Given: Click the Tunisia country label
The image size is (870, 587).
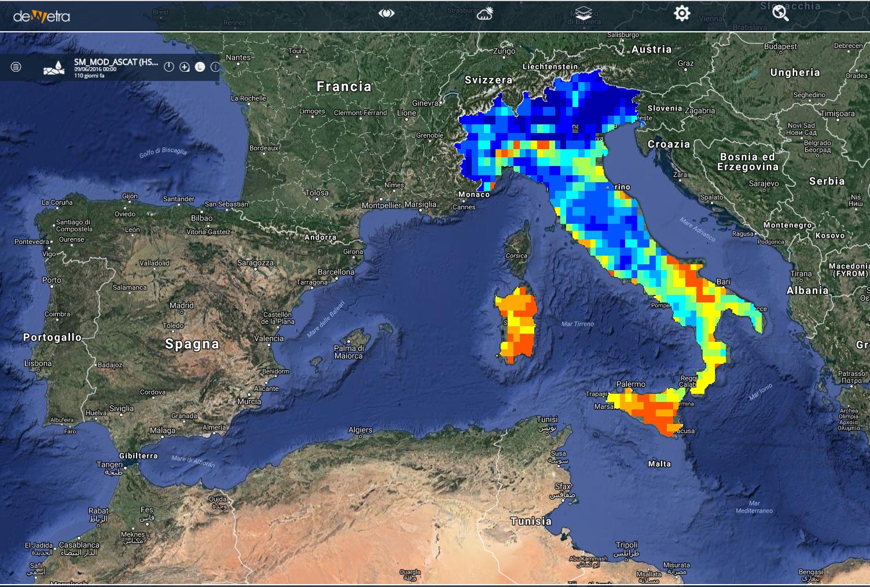Looking at the screenshot, I should pos(531,521).
